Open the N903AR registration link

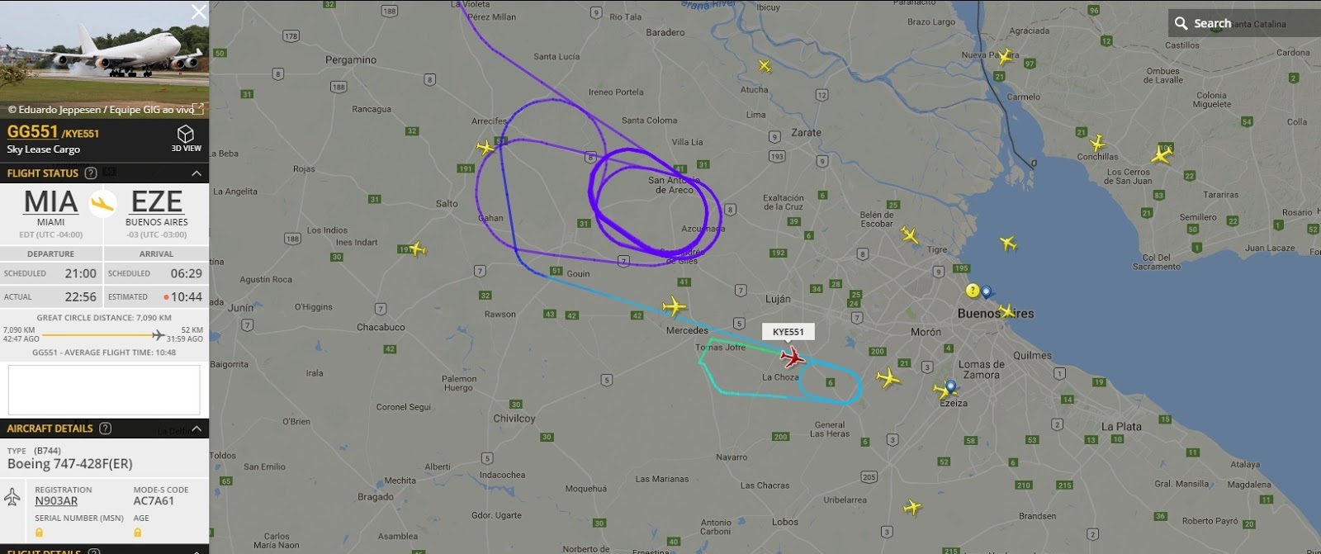tap(56, 501)
